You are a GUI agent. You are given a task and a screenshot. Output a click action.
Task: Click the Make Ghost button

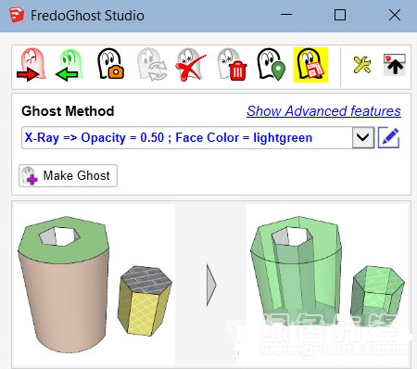click(x=68, y=175)
